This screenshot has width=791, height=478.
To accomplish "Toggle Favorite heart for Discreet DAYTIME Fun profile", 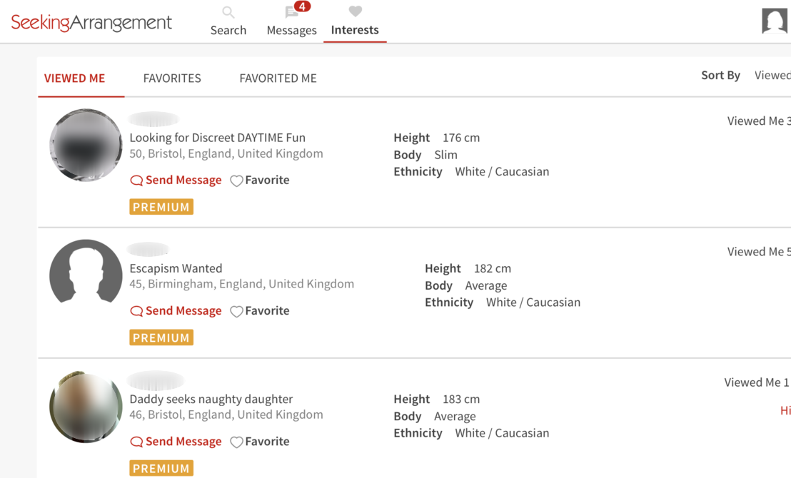I will 236,180.
